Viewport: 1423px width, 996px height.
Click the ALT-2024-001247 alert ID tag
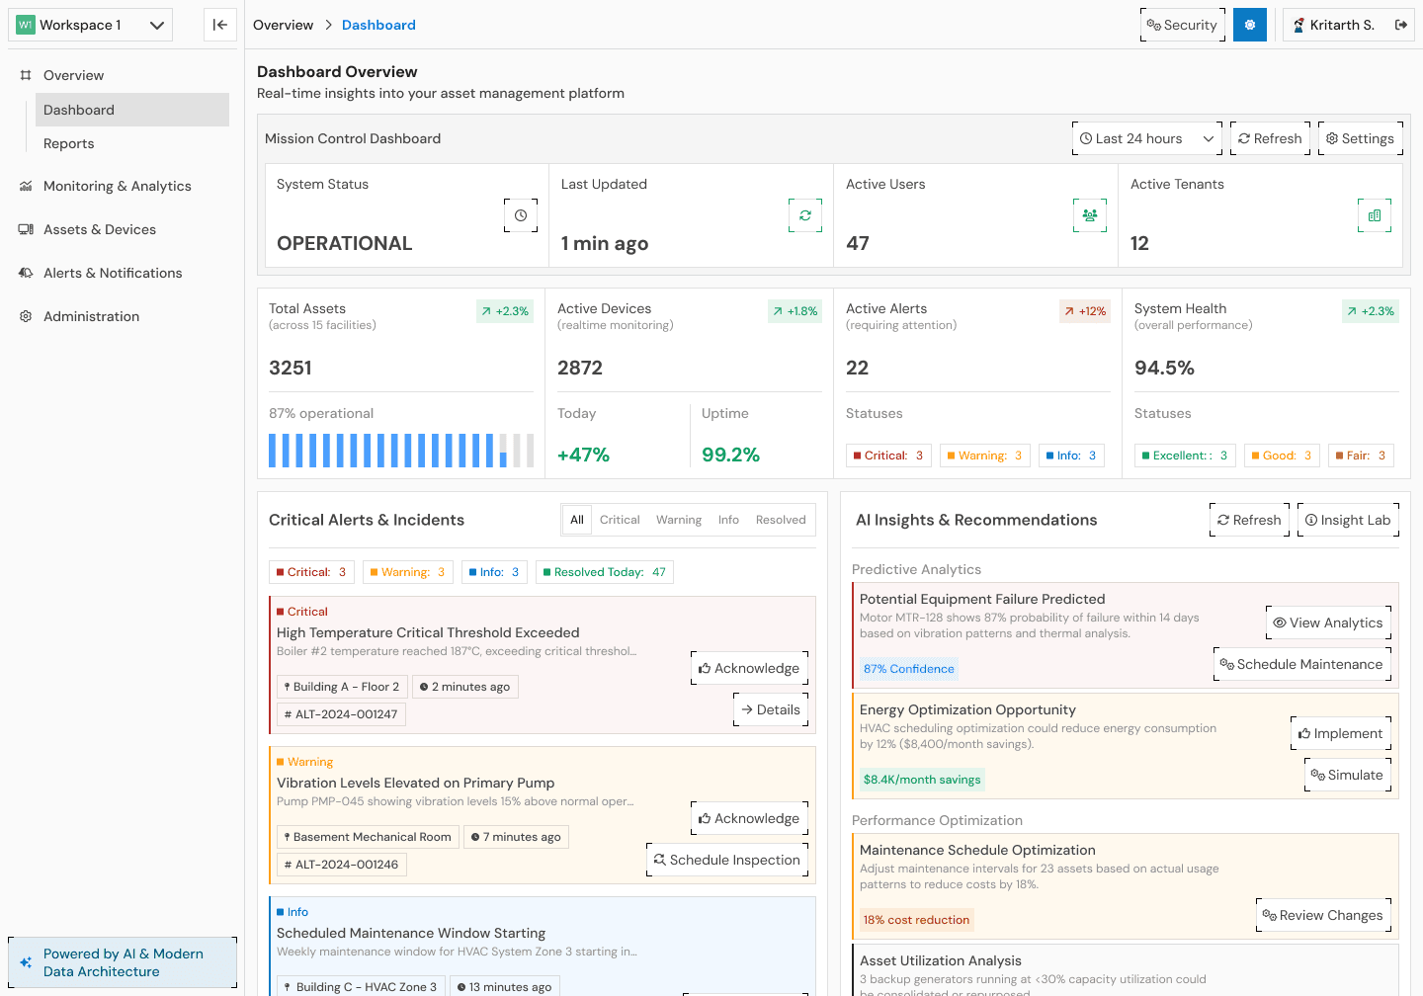click(x=341, y=714)
